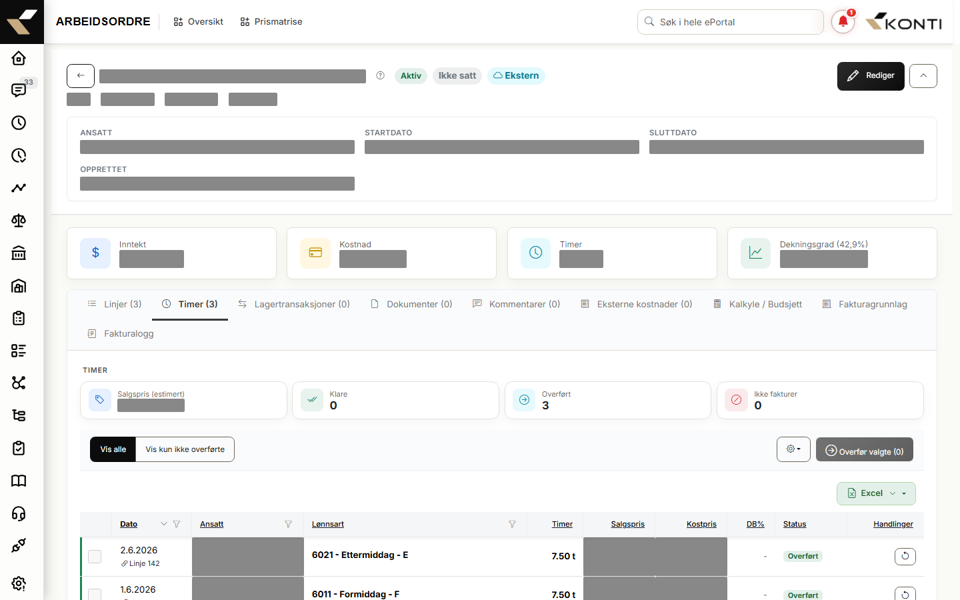The image size is (960, 600).
Task: Sort by the Status column header
Action: tap(795, 524)
